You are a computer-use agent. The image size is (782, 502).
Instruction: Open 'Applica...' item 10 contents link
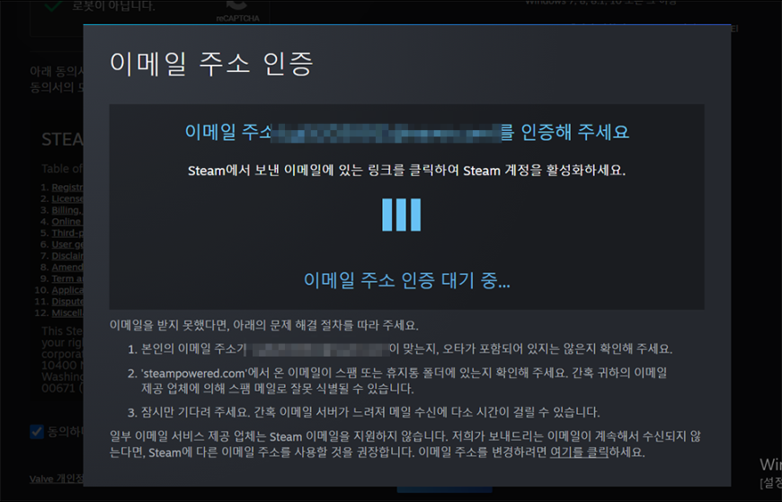pos(67,290)
